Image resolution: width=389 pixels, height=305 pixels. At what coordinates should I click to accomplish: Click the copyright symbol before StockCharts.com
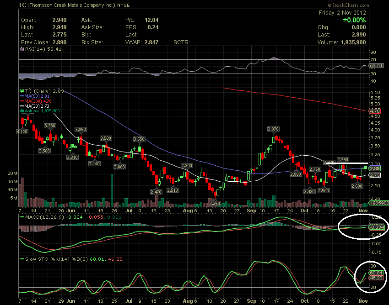tap(330, 5)
